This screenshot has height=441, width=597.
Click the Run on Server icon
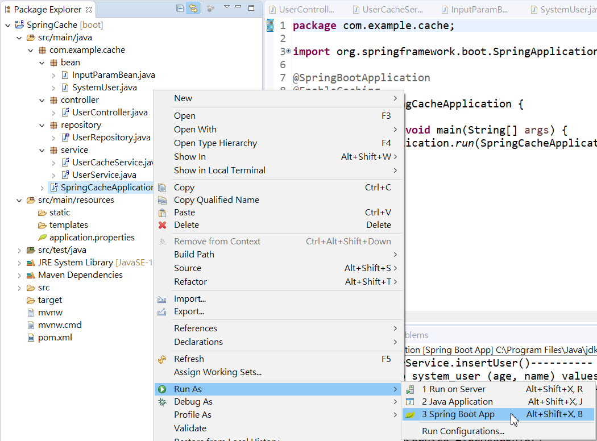click(410, 390)
